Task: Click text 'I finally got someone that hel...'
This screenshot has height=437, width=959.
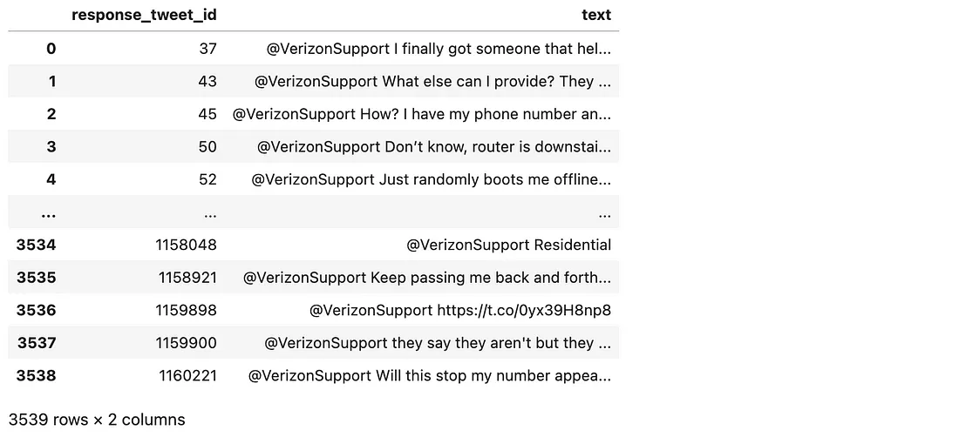Action: (502, 48)
